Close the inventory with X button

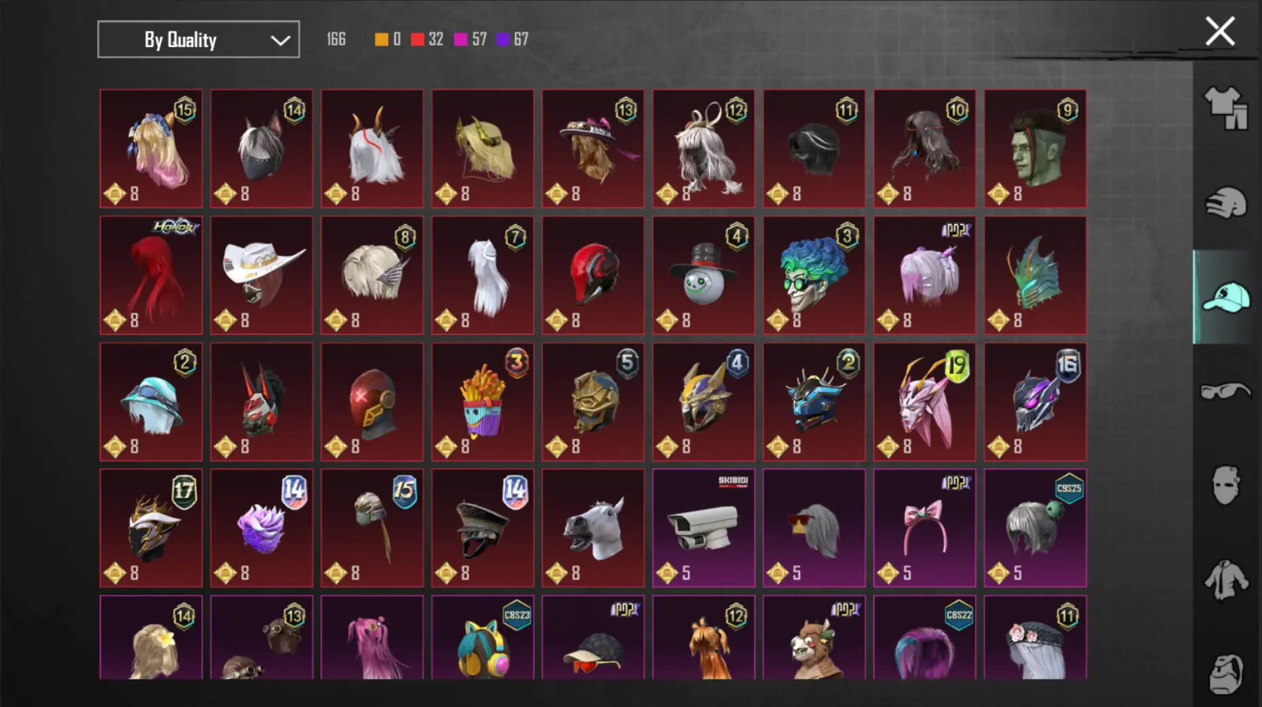[x=1220, y=31]
